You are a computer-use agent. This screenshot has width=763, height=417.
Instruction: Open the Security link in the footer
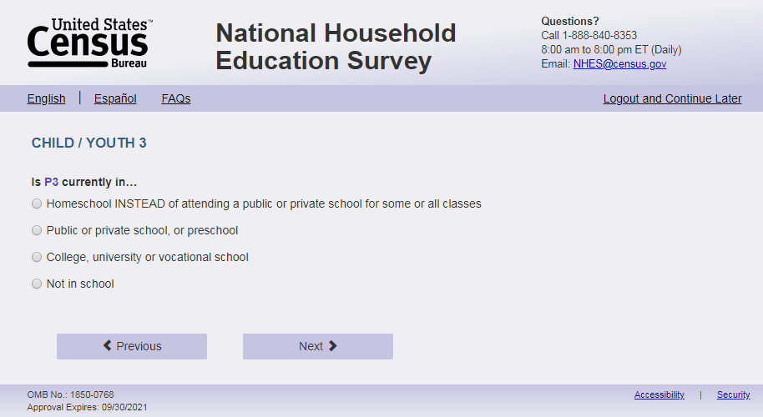click(733, 394)
